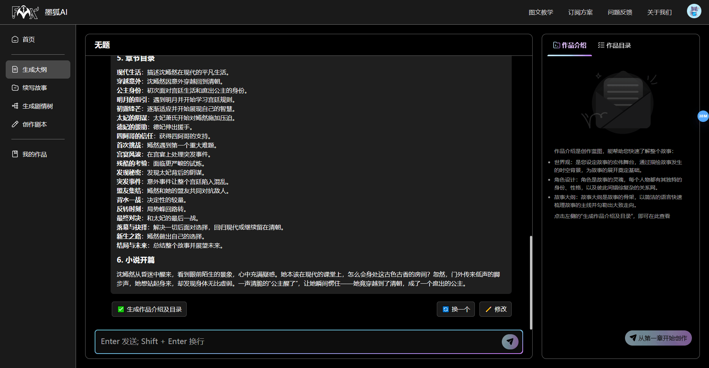Open 图文教学 in the top navigation
The width and height of the screenshot is (709, 368).
tap(541, 12)
